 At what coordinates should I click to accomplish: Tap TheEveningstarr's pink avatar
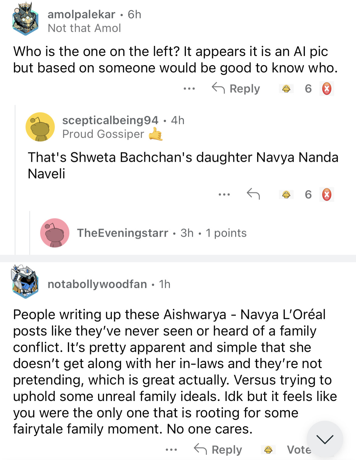[x=55, y=233]
